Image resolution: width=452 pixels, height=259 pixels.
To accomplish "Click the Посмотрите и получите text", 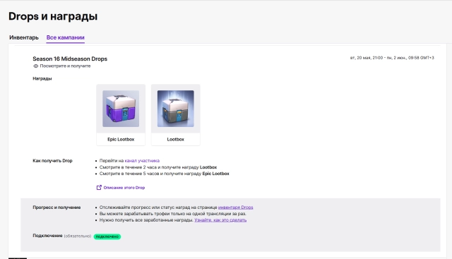I will pyautogui.click(x=65, y=66).
